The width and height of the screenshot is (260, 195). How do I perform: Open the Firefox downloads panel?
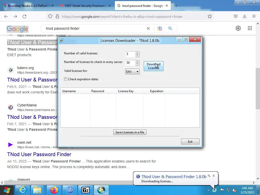245,16
